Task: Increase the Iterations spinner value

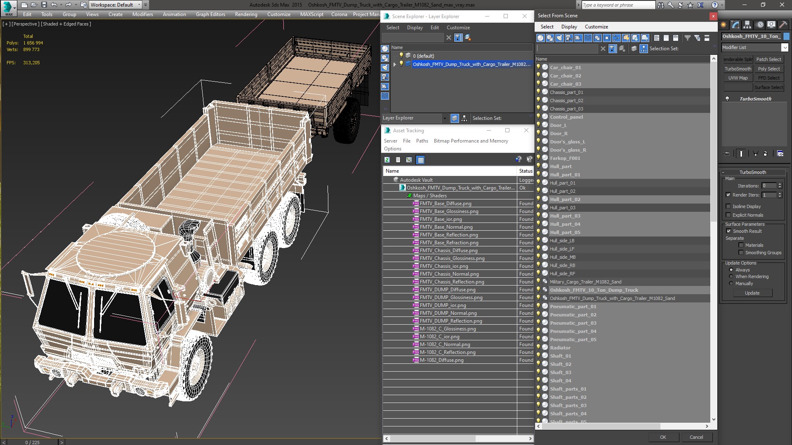Action: [780, 184]
